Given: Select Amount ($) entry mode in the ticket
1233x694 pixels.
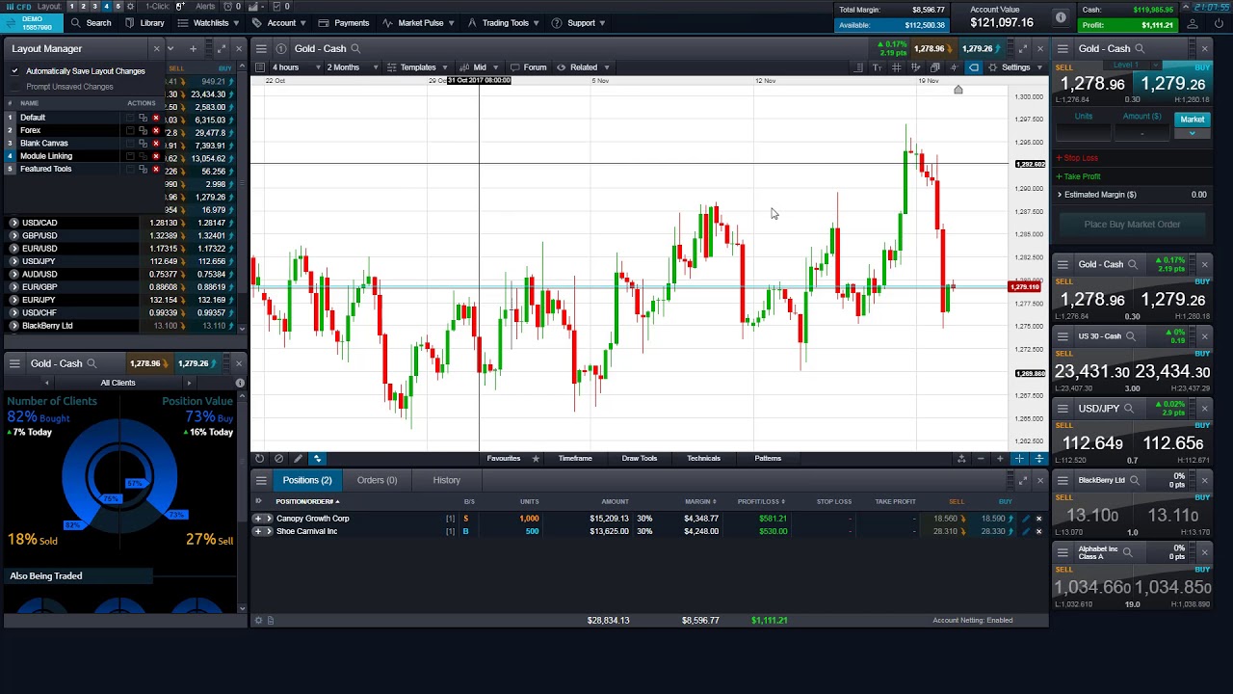Looking at the screenshot, I should (1142, 117).
